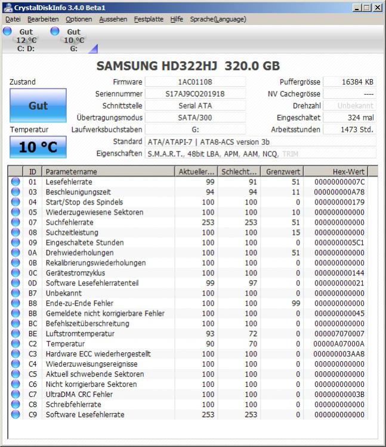The height and width of the screenshot is (447, 386).
Task: Select the Lesefehlerrate parameter name
Action: [x=69, y=182]
